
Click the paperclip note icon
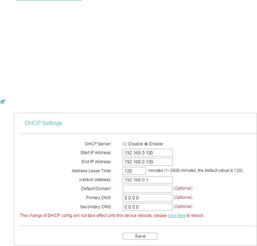pyautogui.click(x=3, y=102)
